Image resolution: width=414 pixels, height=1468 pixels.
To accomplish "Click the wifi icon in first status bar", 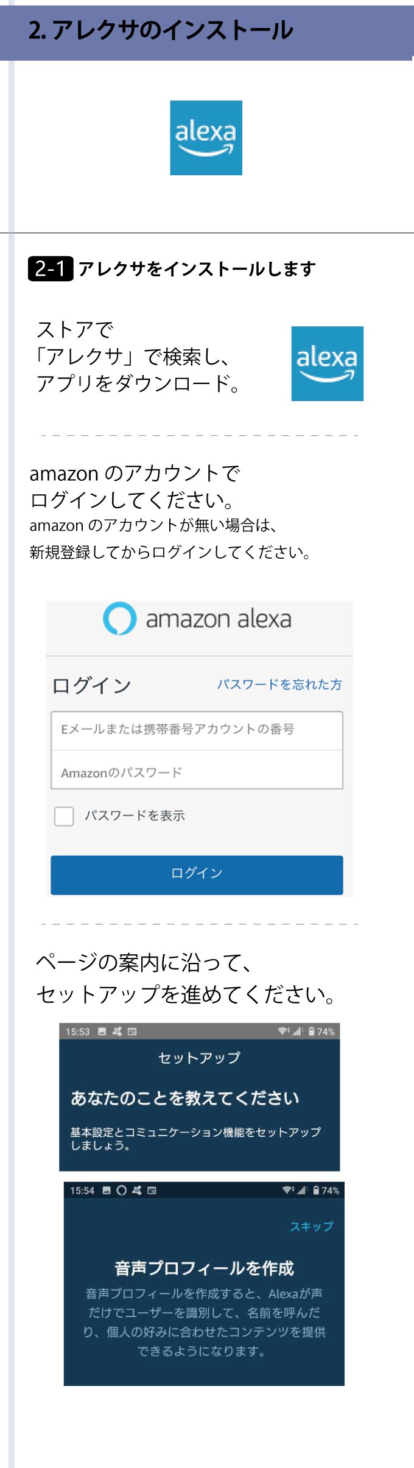I will click(284, 1031).
